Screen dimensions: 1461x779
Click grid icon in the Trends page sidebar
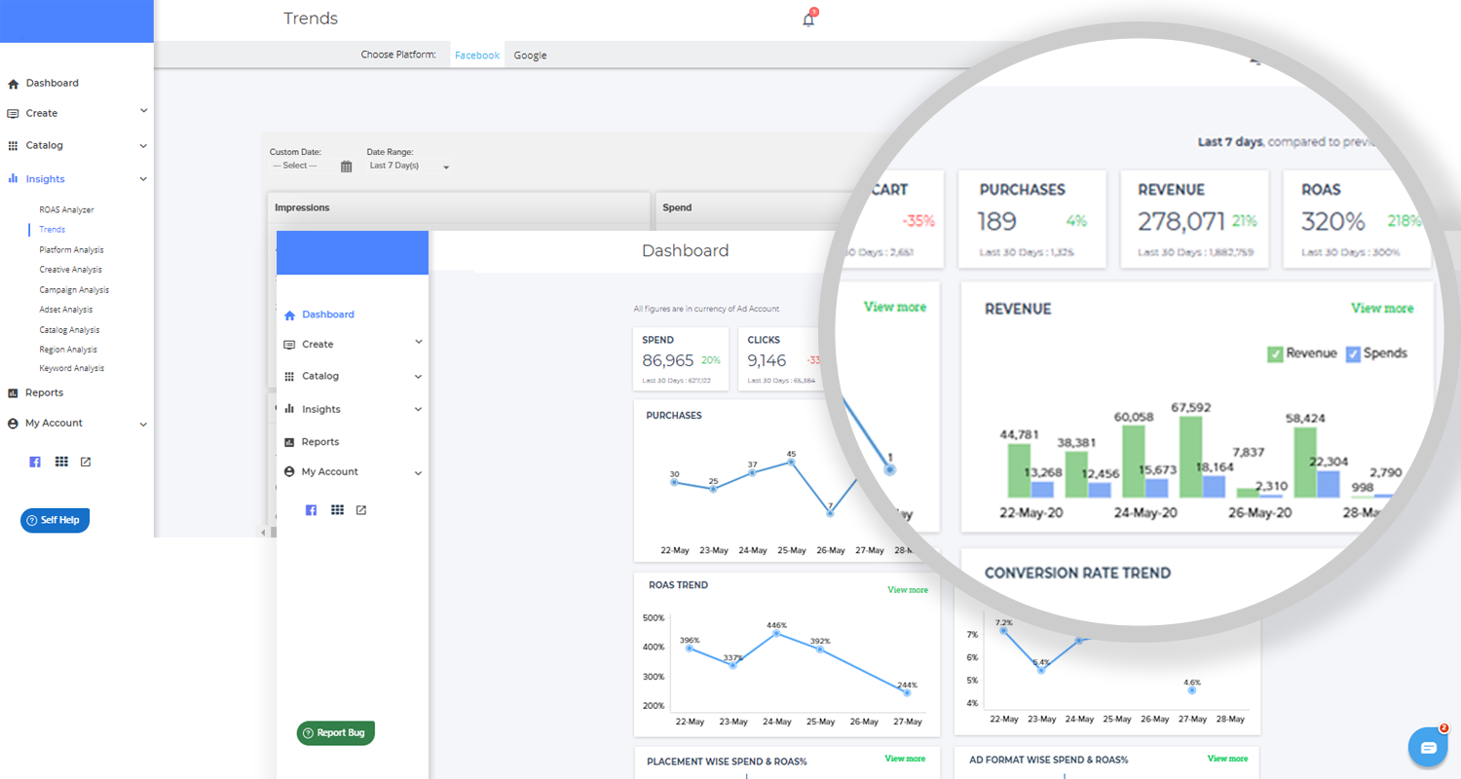(61, 462)
